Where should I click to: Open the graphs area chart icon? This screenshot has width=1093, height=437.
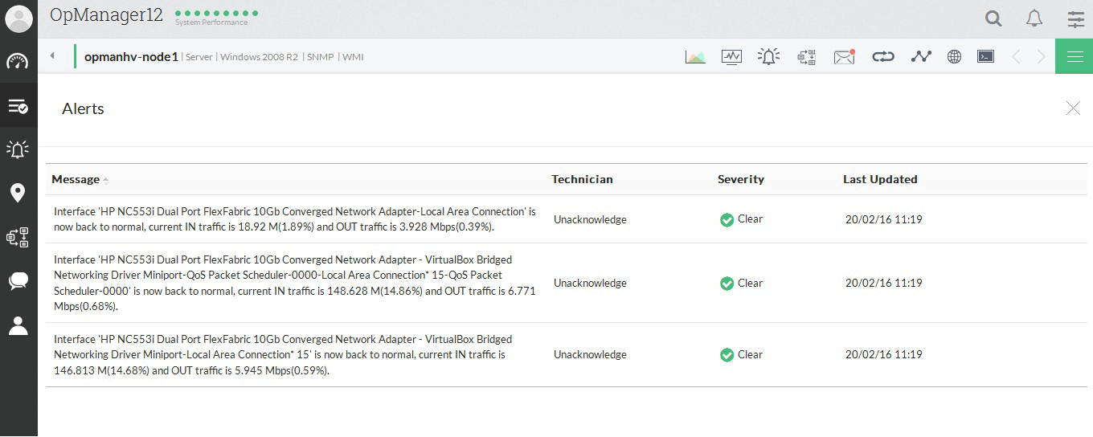point(695,57)
